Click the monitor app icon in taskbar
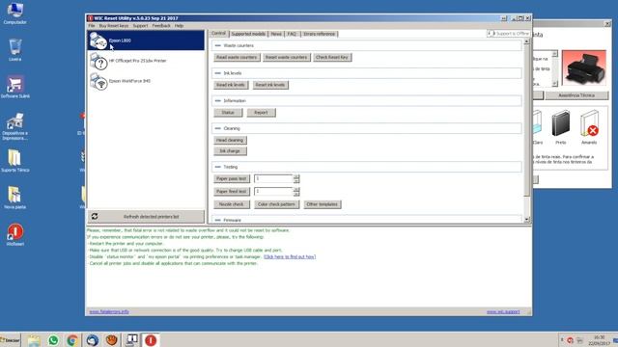 [x=131, y=340]
